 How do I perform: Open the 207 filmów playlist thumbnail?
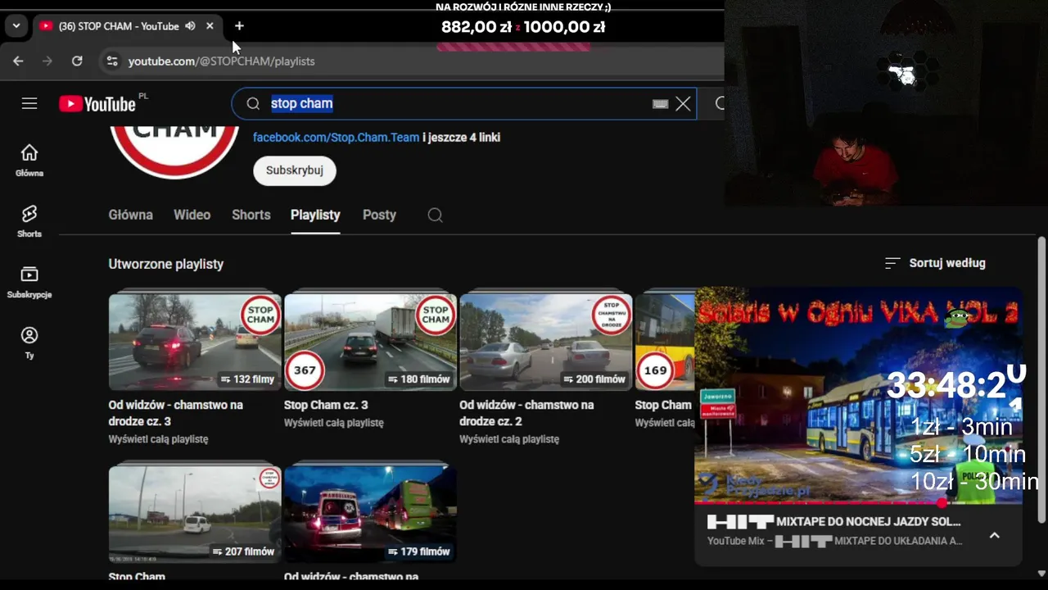point(195,514)
